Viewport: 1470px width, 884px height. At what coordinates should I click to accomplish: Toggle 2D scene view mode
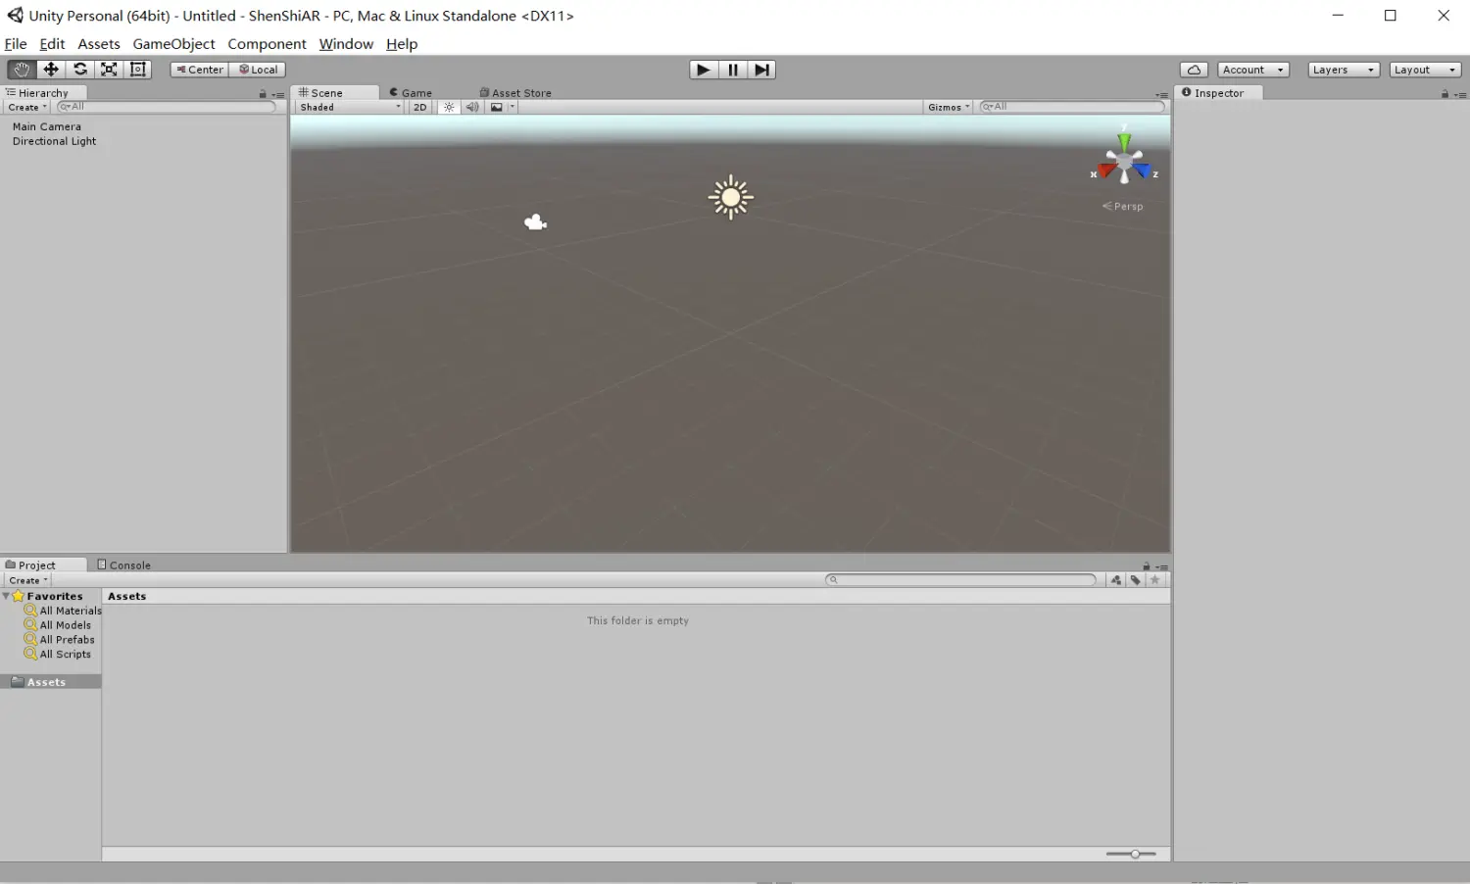coord(420,107)
